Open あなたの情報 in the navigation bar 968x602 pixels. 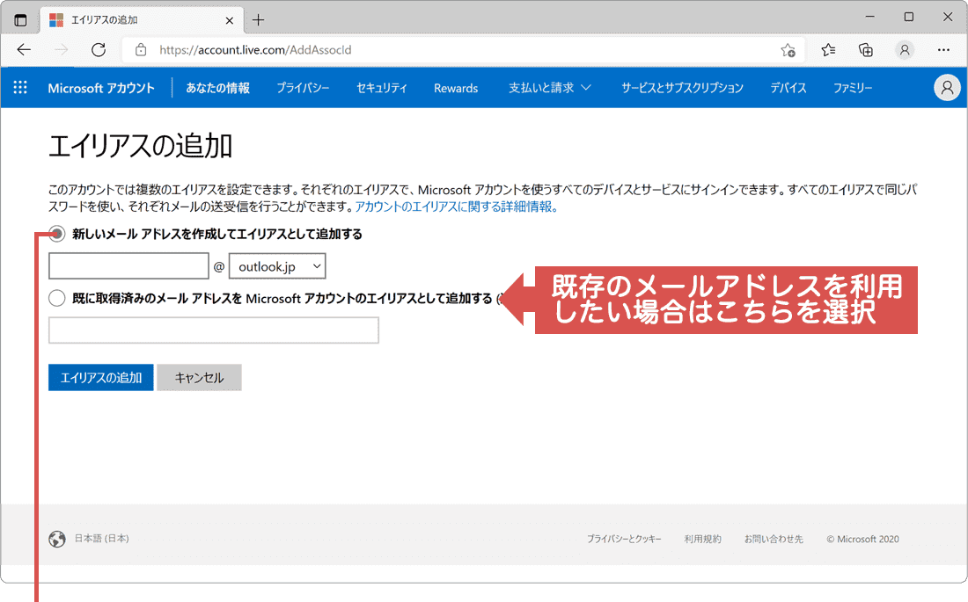216,88
